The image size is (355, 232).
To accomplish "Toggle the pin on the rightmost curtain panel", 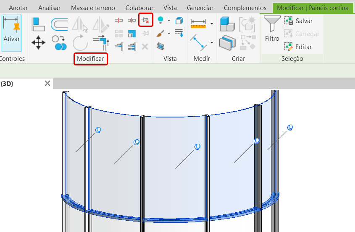I will tap(290, 128).
